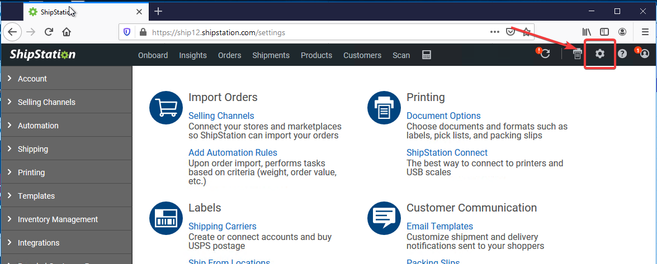The width and height of the screenshot is (657, 264).
Task: Open the Firefox hamburger menu
Action: tap(646, 32)
